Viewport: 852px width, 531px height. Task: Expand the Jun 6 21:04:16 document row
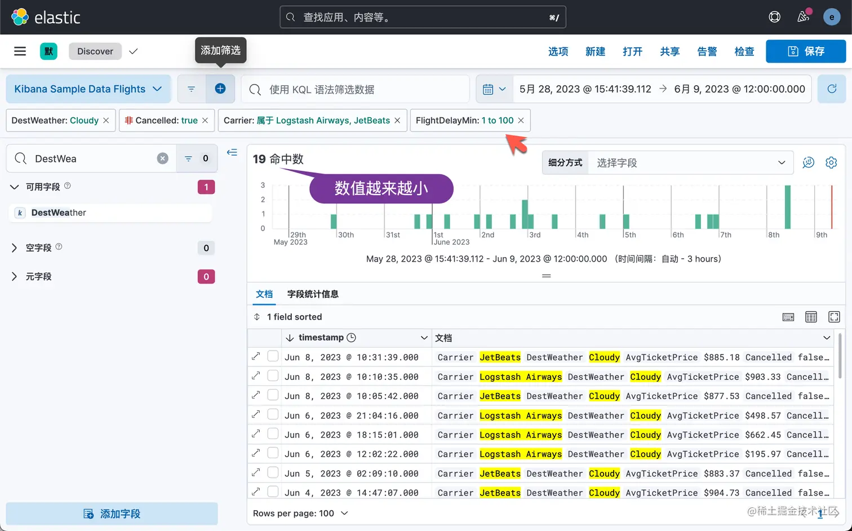(256, 414)
